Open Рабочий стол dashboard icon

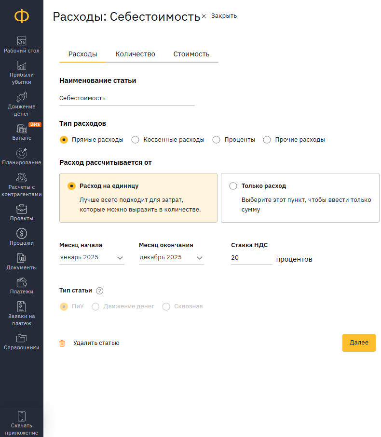[x=22, y=41]
